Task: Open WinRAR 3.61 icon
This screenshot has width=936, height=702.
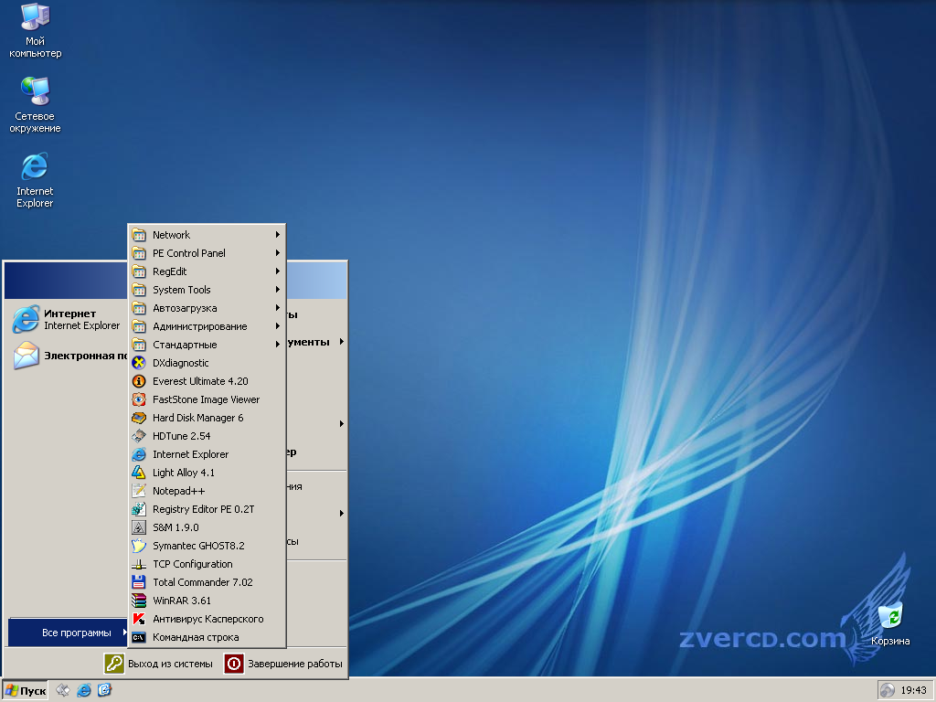Action: tap(139, 601)
